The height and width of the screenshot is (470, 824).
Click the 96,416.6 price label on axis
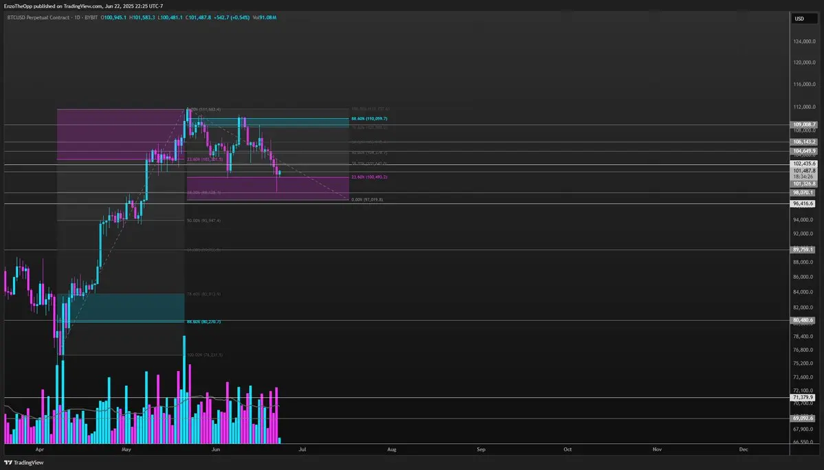point(803,204)
